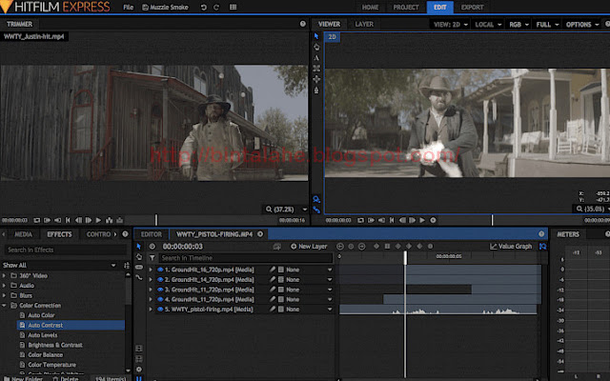Click pencil icon on WWTY_pistol-firing layer
This screenshot has height=381, width=610.
click(273, 309)
